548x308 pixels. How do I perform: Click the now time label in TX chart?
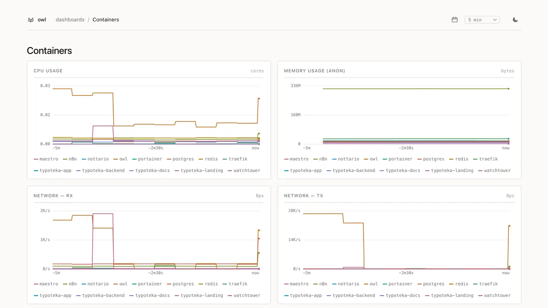point(506,273)
